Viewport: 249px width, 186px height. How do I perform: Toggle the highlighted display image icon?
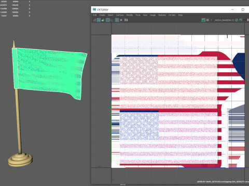[x=203, y=20]
